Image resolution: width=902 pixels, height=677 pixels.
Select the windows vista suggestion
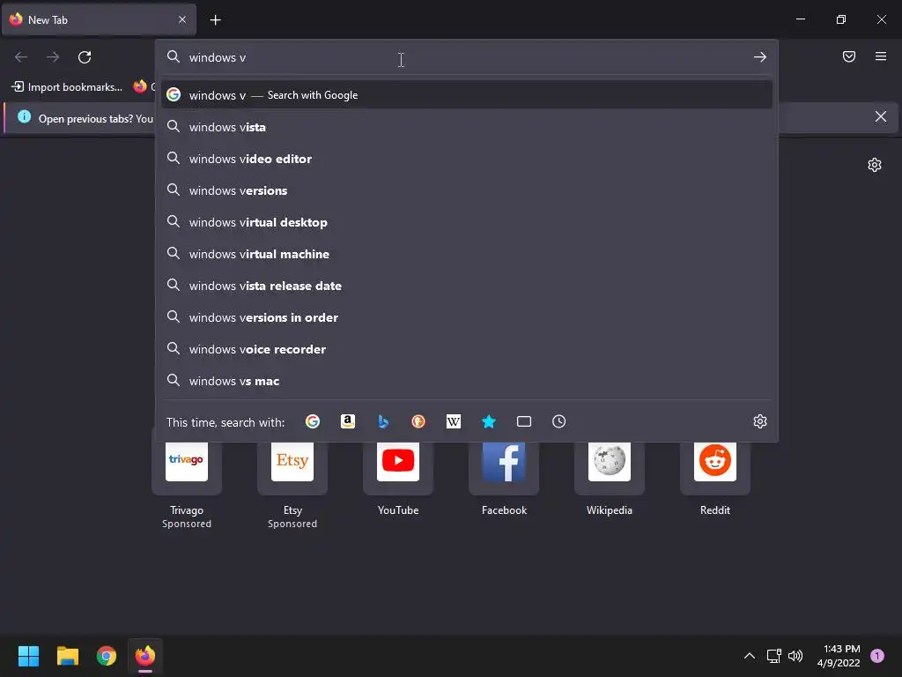[x=467, y=127]
